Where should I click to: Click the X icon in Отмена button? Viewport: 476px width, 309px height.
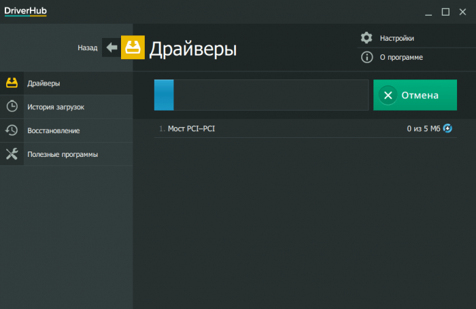388,95
